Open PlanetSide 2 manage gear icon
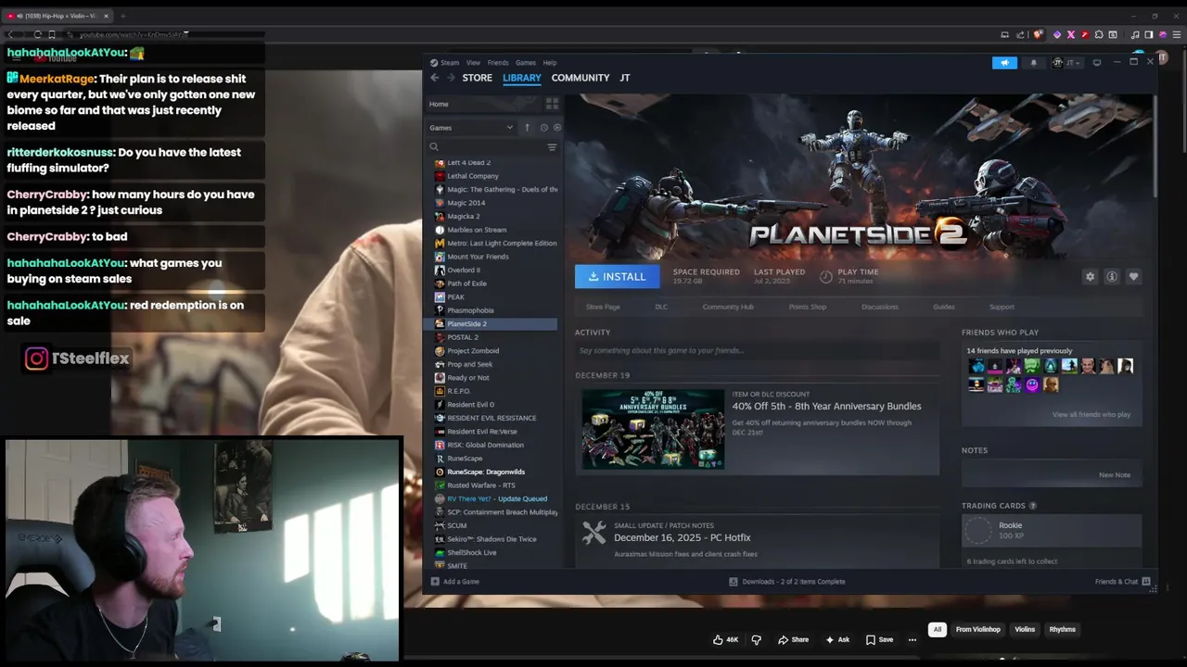Viewport: 1187px width, 667px height. (1090, 276)
